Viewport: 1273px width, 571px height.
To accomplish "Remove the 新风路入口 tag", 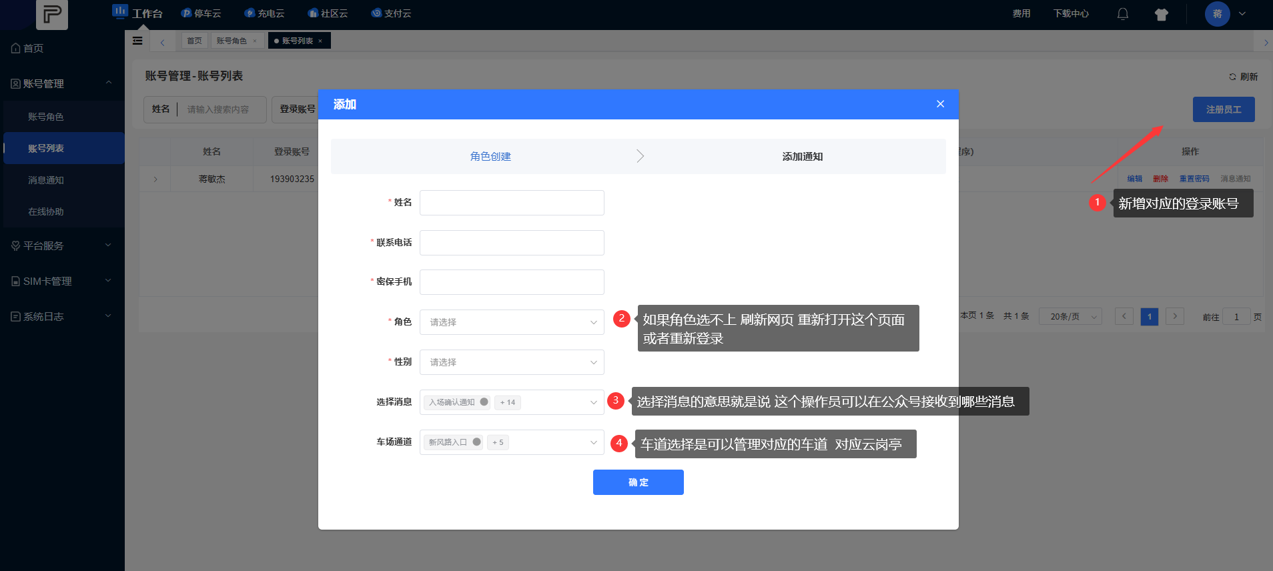I will (476, 442).
